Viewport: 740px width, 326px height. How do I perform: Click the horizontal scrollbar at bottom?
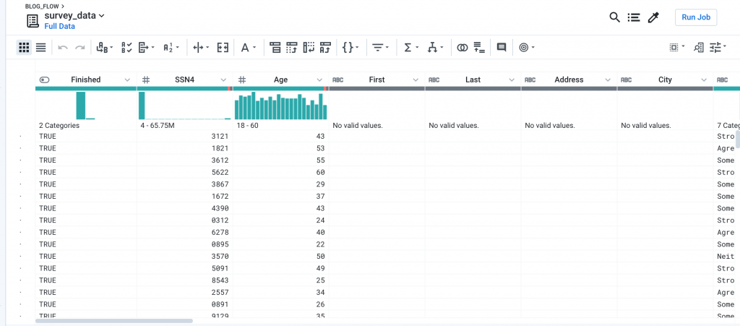[x=114, y=321]
